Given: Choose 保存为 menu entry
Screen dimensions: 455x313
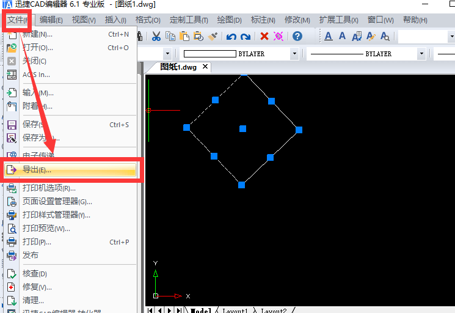Looking at the screenshot, I should pos(70,138).
